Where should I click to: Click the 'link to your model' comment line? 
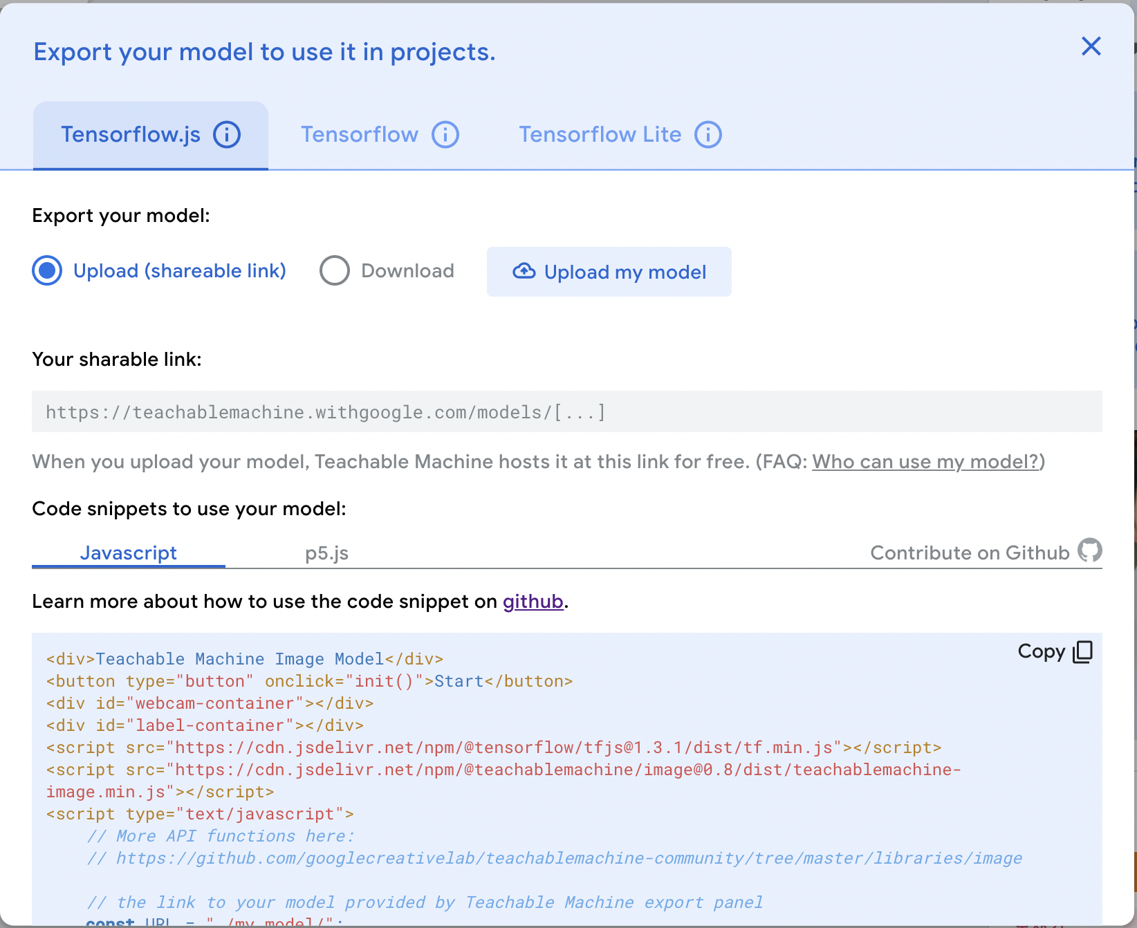pyautogui.click(x=425, y=902)
